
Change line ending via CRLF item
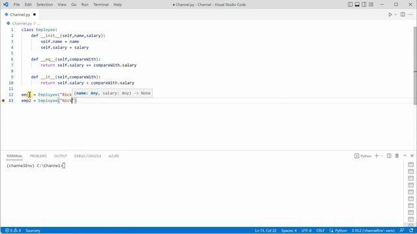pyautogui.click(x=320, y=231)
